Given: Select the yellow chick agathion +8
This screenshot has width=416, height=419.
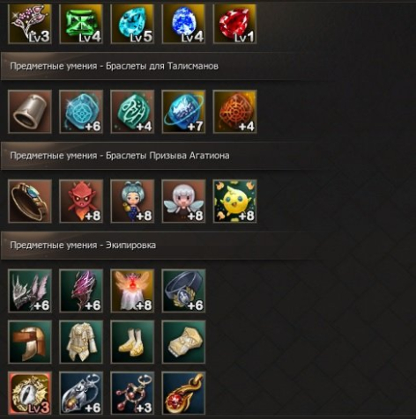Looking at the screenshot, I should pos(234,202).
